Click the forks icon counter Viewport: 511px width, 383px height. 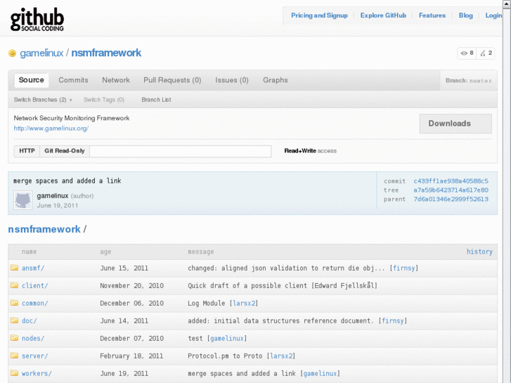(486, 53)
